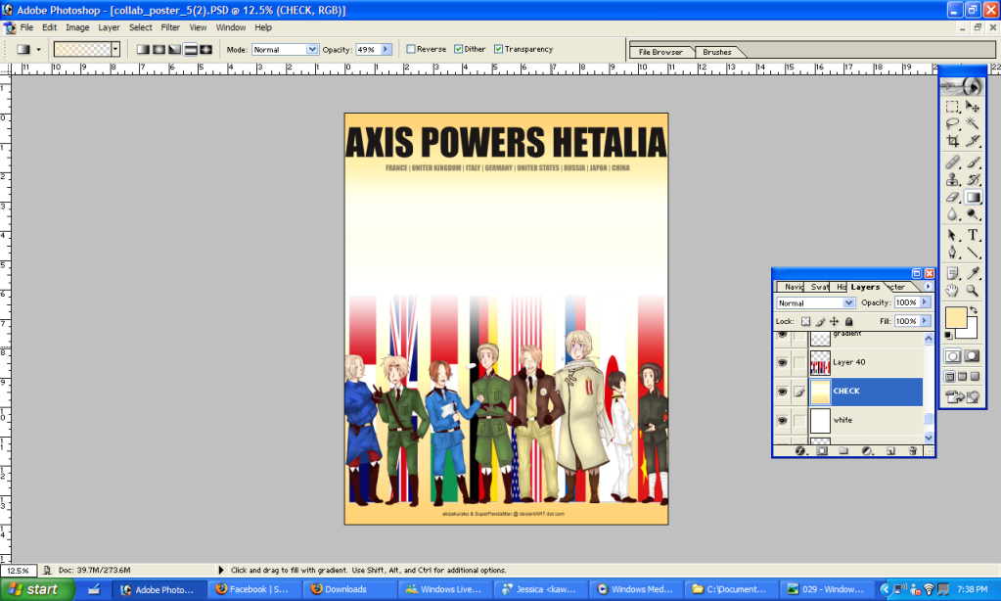
Task: Open gradient Opacity slider arrow in options bar
Action: (x=387, y=49)
